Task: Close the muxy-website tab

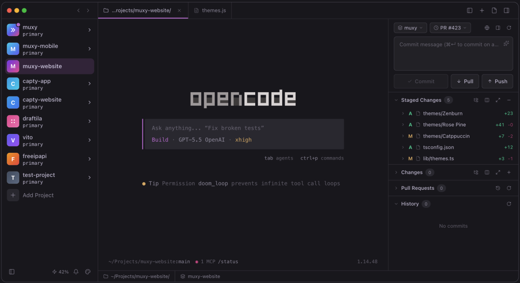Action: (x=179, y=11)
